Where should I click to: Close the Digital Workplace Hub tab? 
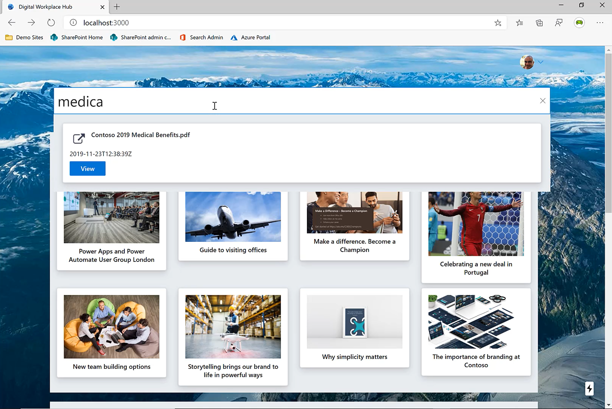tap(102, 7)
